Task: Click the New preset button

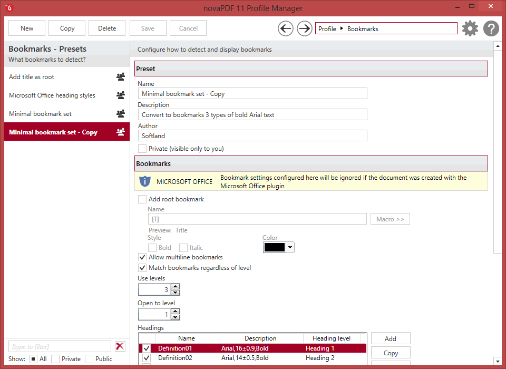Action: [27, 28]
